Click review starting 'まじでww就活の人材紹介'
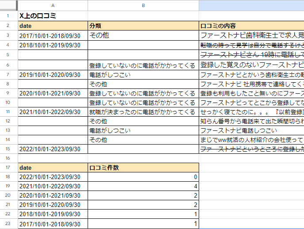 point(251,140)
